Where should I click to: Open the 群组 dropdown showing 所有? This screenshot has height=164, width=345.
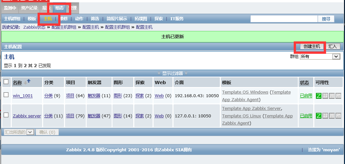point(320,56)
